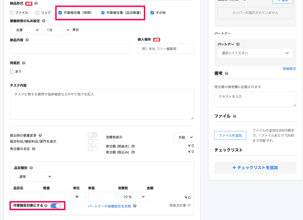Open the 1分 unit dropdown
The height and width of the screenshot is (220, 303).
pyautogui.click(x=56, y=30)
